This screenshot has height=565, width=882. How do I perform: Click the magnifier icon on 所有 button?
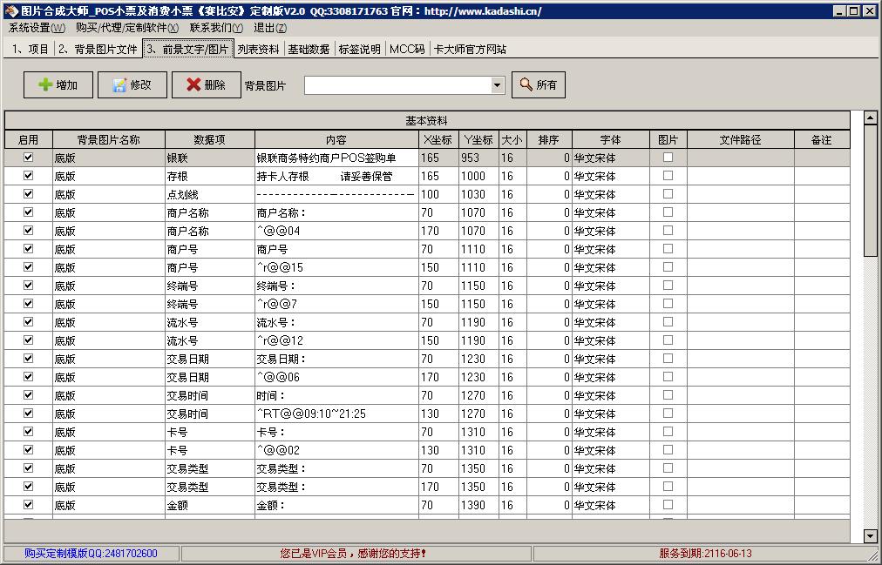tap(526, 84)
